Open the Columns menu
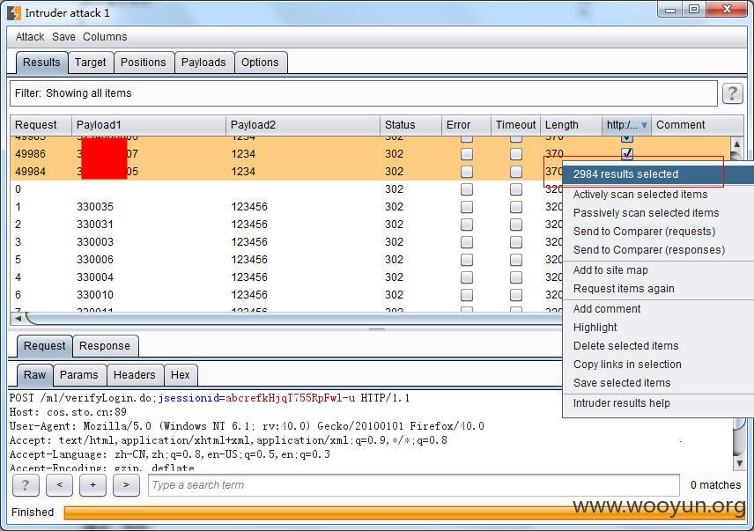Image resolution: width=754 pixels, height=531 pixels. [x=105, y=37]
